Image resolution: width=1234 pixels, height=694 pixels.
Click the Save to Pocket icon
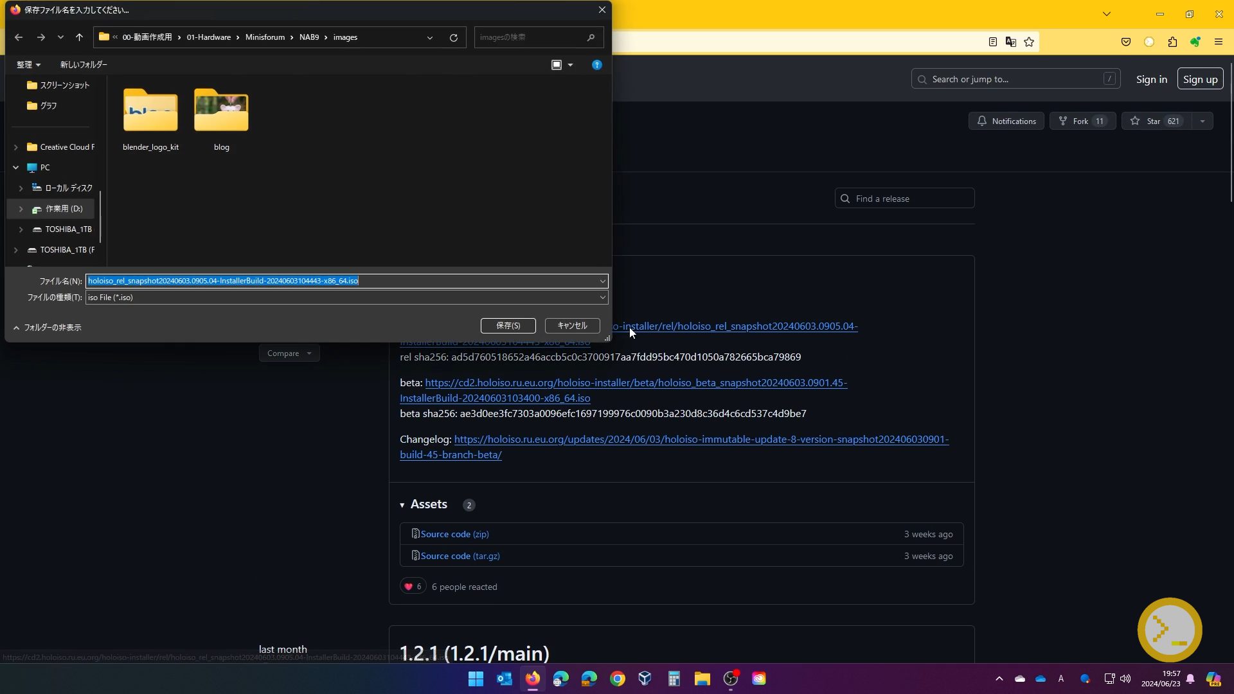[x=1125, y=42]
